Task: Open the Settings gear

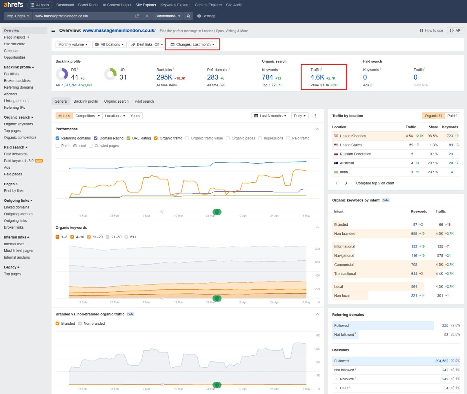Action: click(x=206, y=16)
